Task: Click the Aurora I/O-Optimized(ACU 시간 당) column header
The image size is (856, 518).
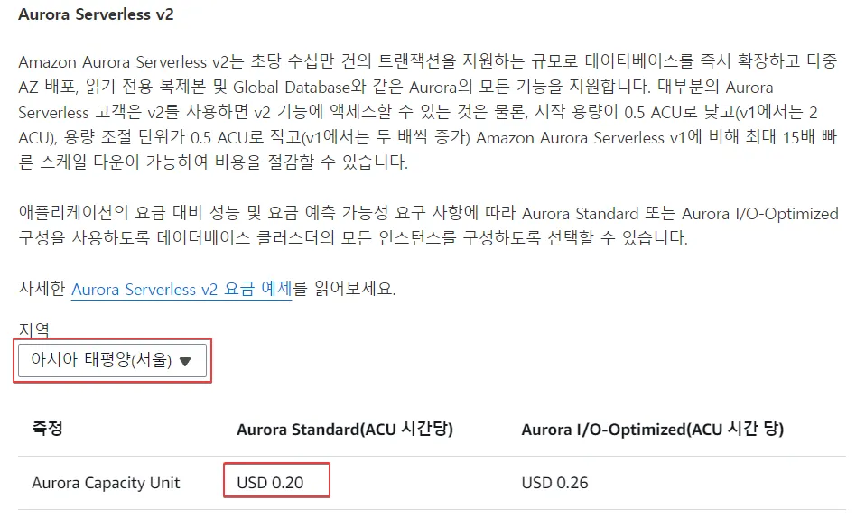Action: [652, 430]
